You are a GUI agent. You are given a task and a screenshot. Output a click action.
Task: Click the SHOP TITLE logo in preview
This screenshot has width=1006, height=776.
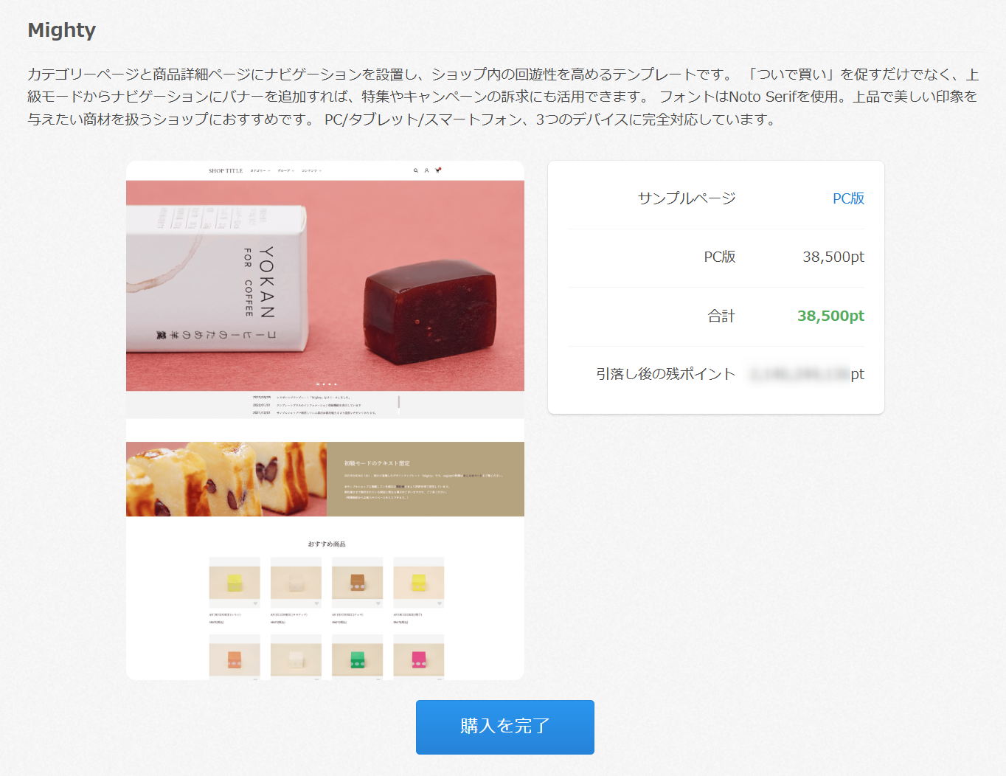coord(226,170)
